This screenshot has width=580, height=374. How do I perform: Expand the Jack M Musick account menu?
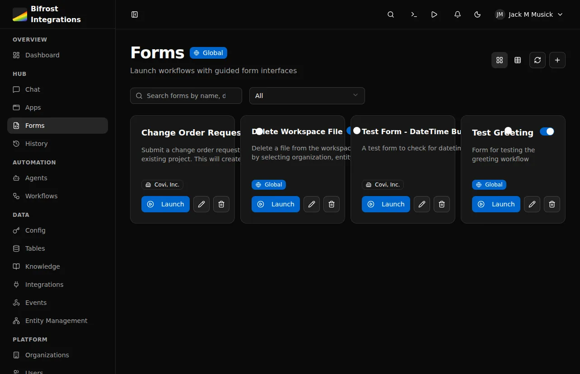tap(528, 14)
